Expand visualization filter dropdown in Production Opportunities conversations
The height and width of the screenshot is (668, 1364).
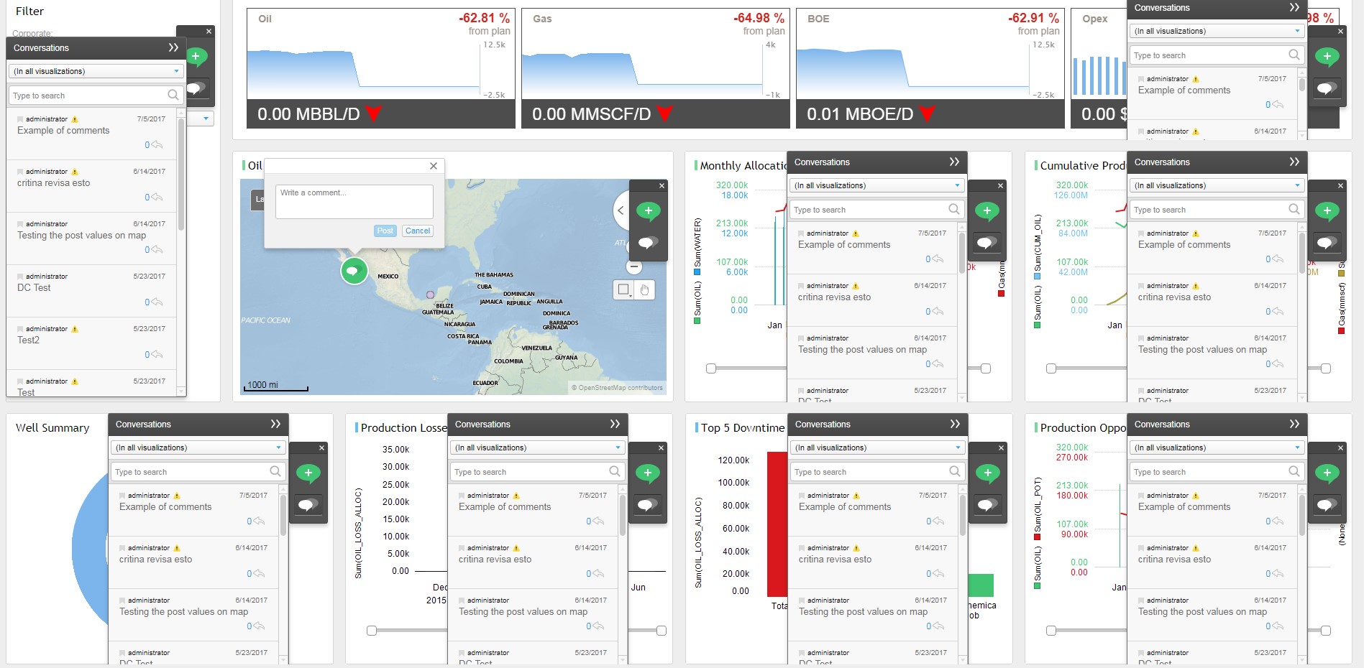tap(1297, 447)
